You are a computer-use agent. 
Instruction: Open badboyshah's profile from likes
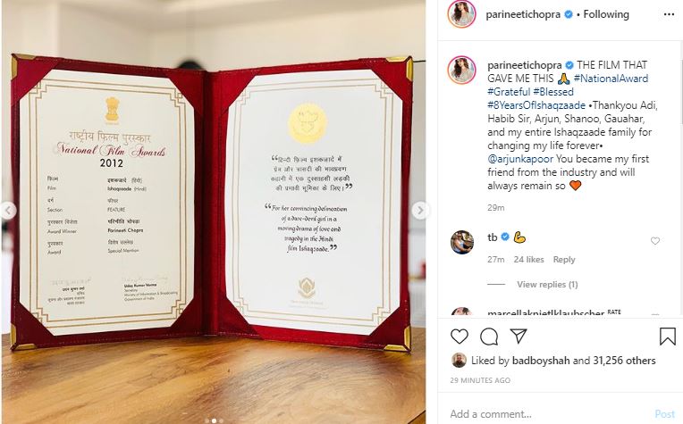tap(541, 361)
